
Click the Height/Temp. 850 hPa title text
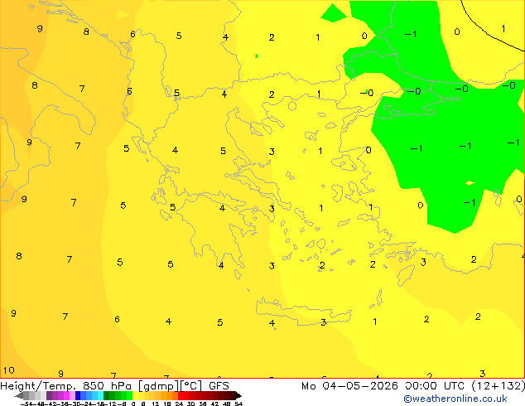[66, 386]
